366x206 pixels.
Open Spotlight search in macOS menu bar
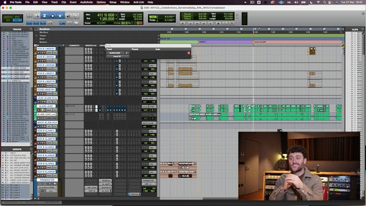click(x=324, y=2)
